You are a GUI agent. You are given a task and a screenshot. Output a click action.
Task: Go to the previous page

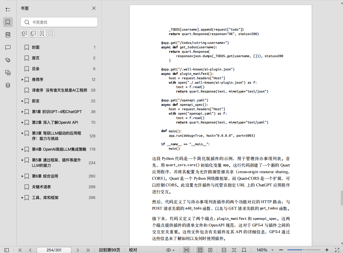tap(30, 250)
